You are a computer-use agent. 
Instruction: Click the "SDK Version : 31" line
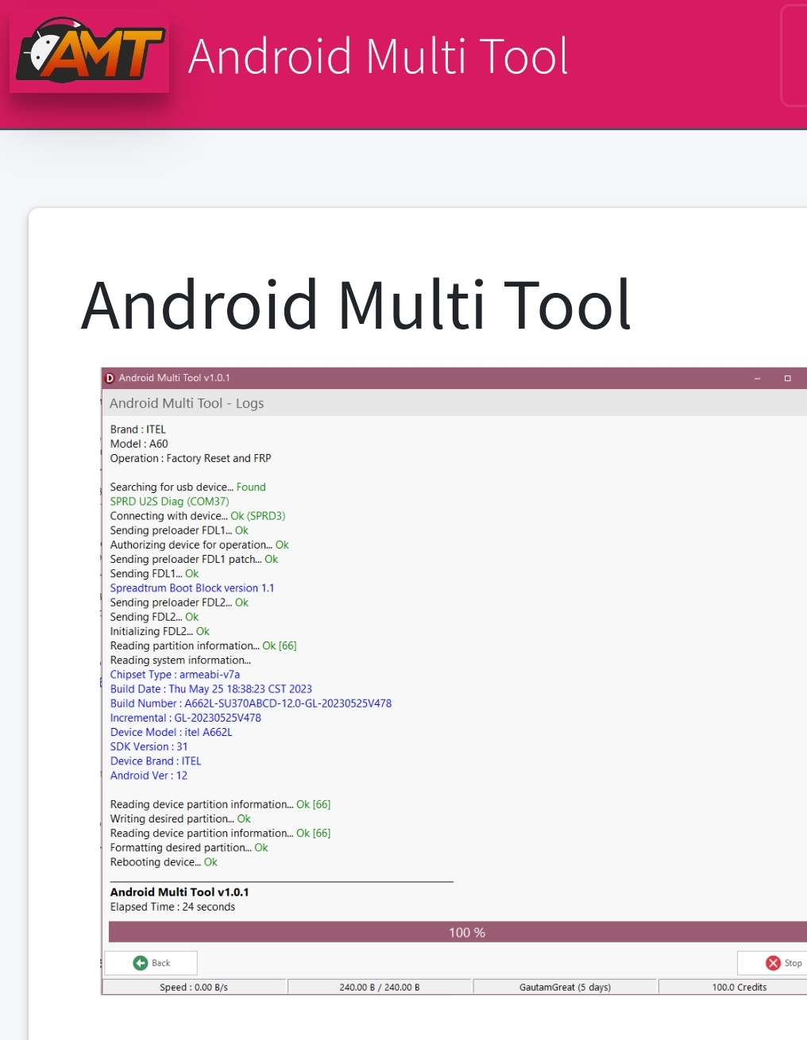[149, 747]
